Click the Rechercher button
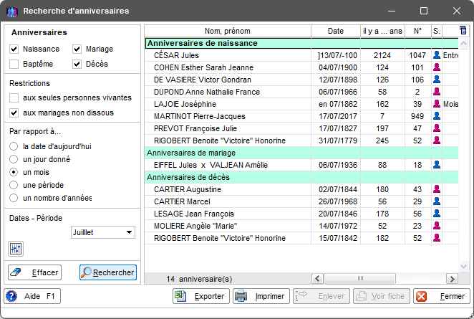The height and width of the screenshot is (319, 474). click(x=108, y=272)
